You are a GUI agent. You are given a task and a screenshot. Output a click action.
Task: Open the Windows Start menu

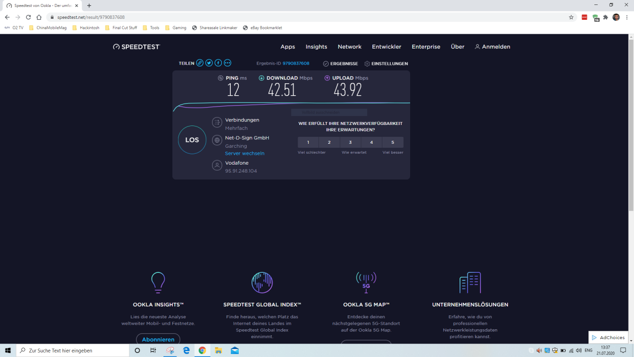(x=8, y=350)
